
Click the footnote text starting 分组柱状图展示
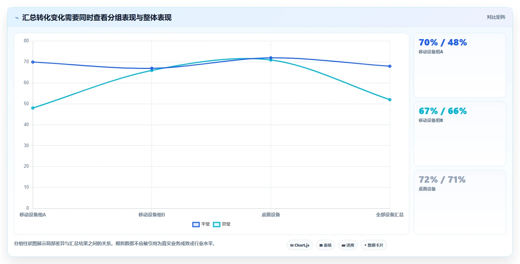coord(115,244)
